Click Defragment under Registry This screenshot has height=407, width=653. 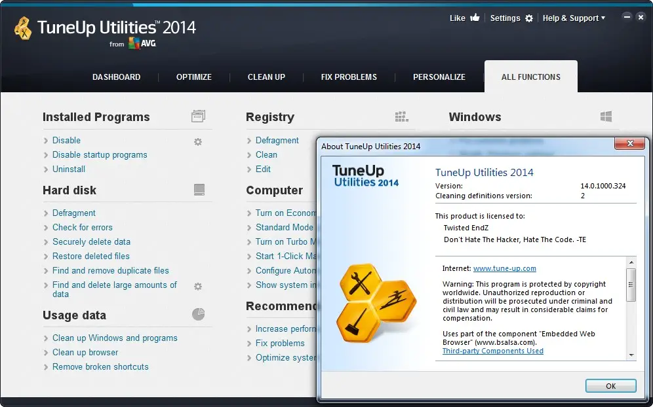click(277, 141)
